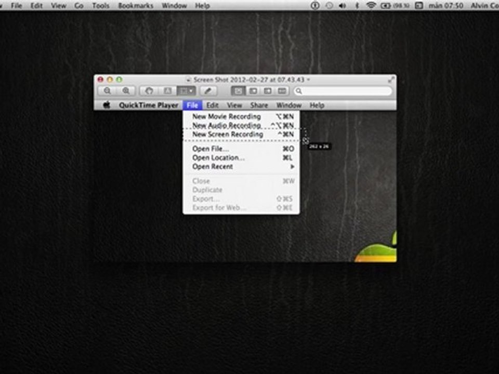Open the Annotate pencil toolbar

(208, 91)
